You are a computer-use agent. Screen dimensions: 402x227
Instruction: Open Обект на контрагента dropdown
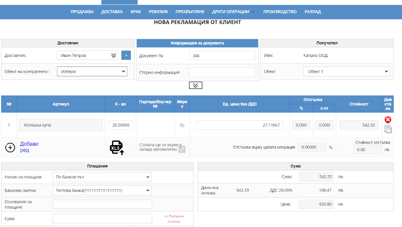point(92,71)
